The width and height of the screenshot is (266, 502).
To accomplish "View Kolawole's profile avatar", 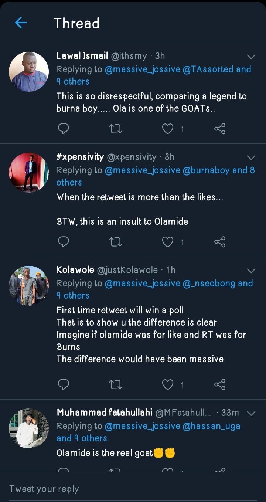I will (29, 286).
